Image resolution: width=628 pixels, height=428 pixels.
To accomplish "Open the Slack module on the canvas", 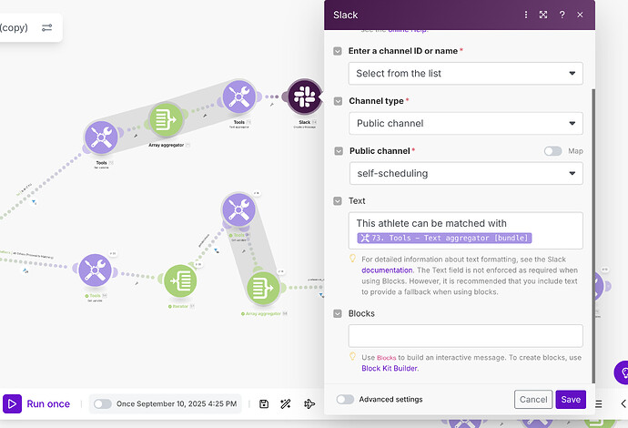I will tap(304, 97).
